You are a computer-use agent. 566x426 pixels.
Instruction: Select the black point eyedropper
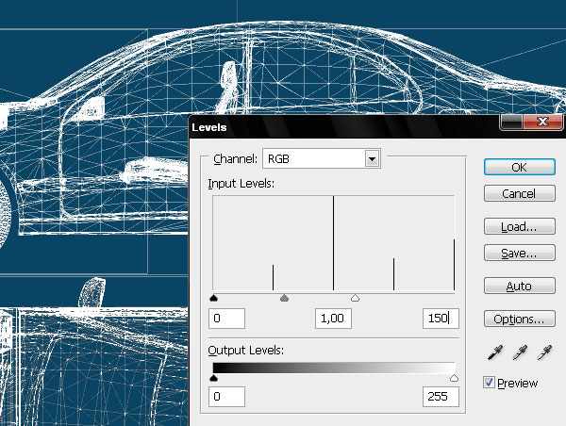point(495,353)
